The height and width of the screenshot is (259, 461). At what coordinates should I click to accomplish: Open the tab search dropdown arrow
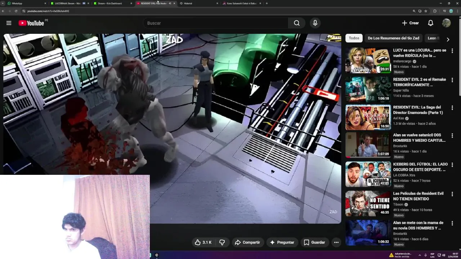click(3, 3)
